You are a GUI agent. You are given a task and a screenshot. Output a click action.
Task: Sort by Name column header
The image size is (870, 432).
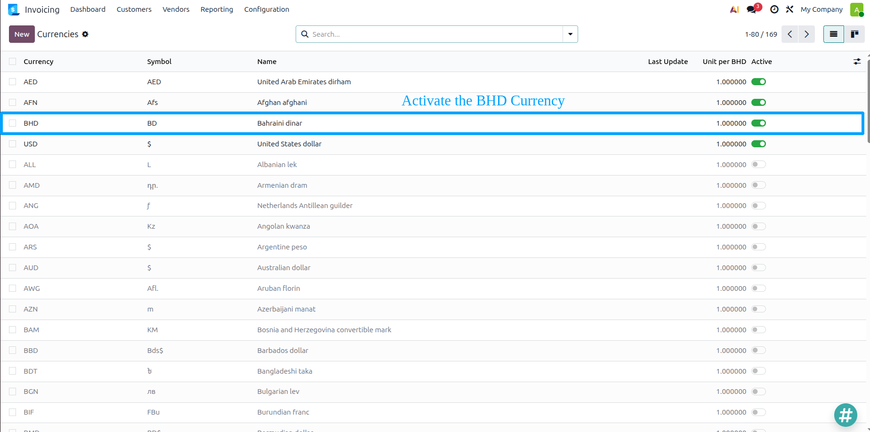(267, 62)
